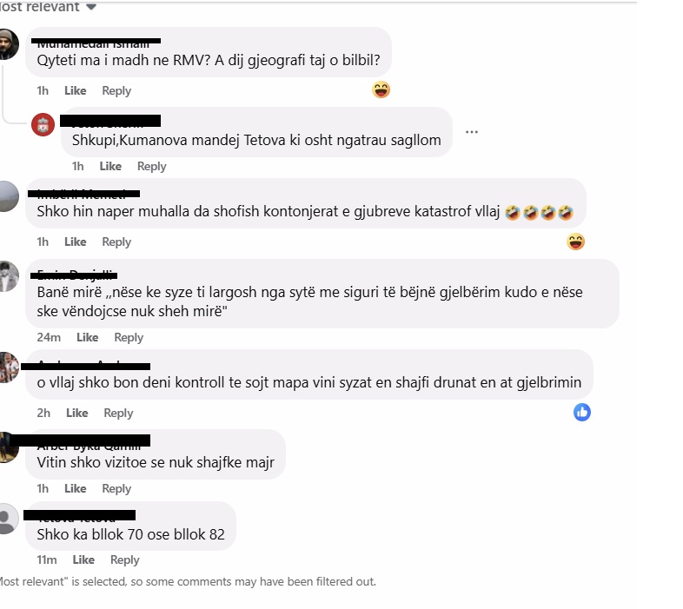
Task: Open the Liverpool crest profile avatar
Action: pyautogui.click(x=43, y=124)
